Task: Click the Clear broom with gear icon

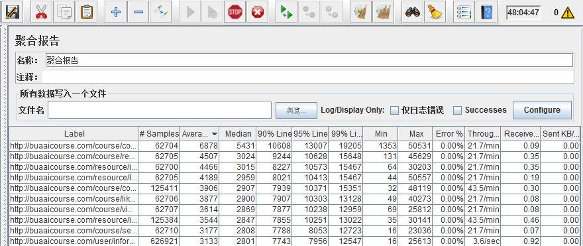Action: tap(360, 11)
